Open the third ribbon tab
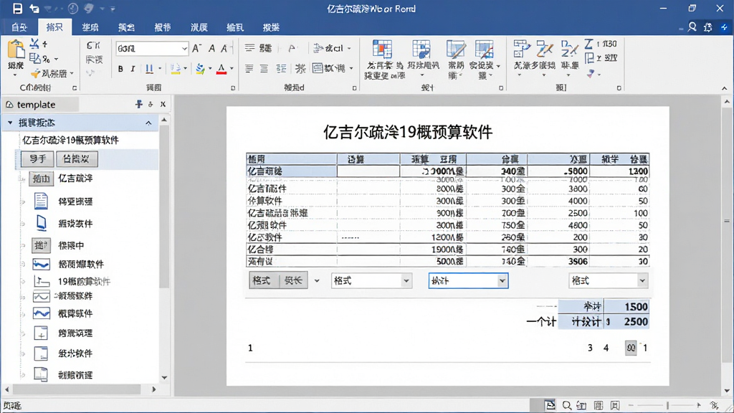The image size is (734, 413). [90, 27]
